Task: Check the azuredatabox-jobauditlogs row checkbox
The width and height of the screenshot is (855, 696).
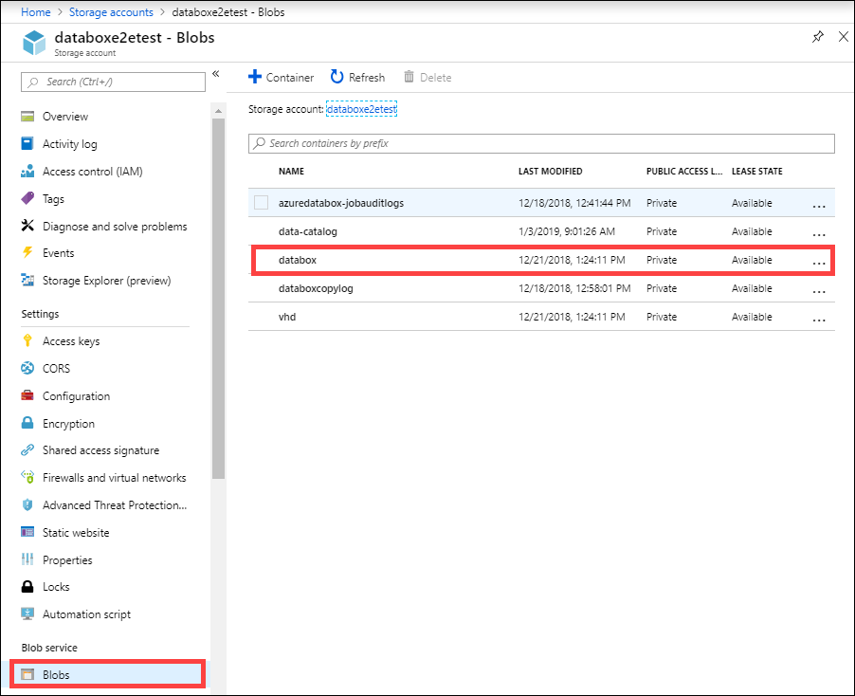Action: [x=261, y=203]
